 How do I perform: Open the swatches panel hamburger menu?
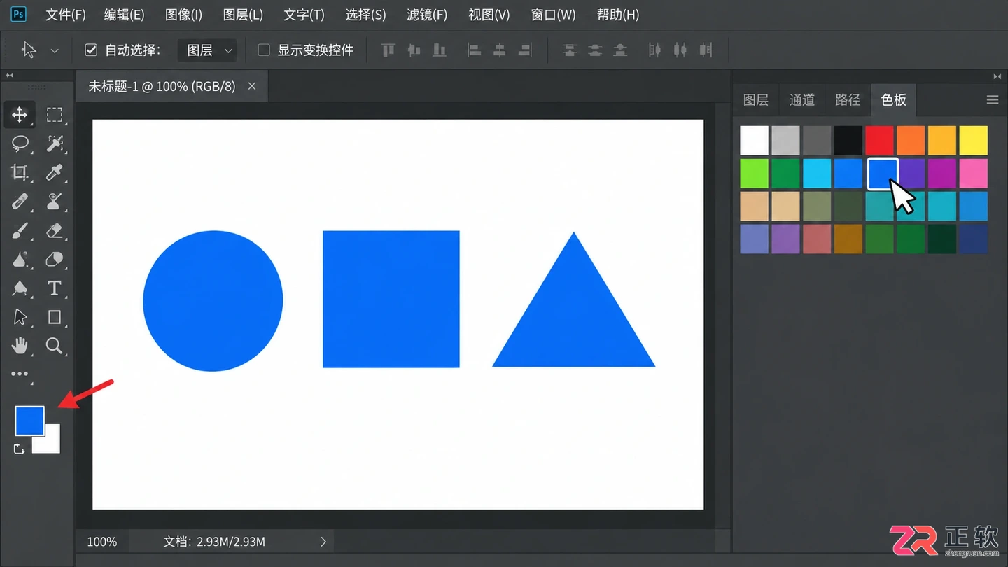(992, 100)
